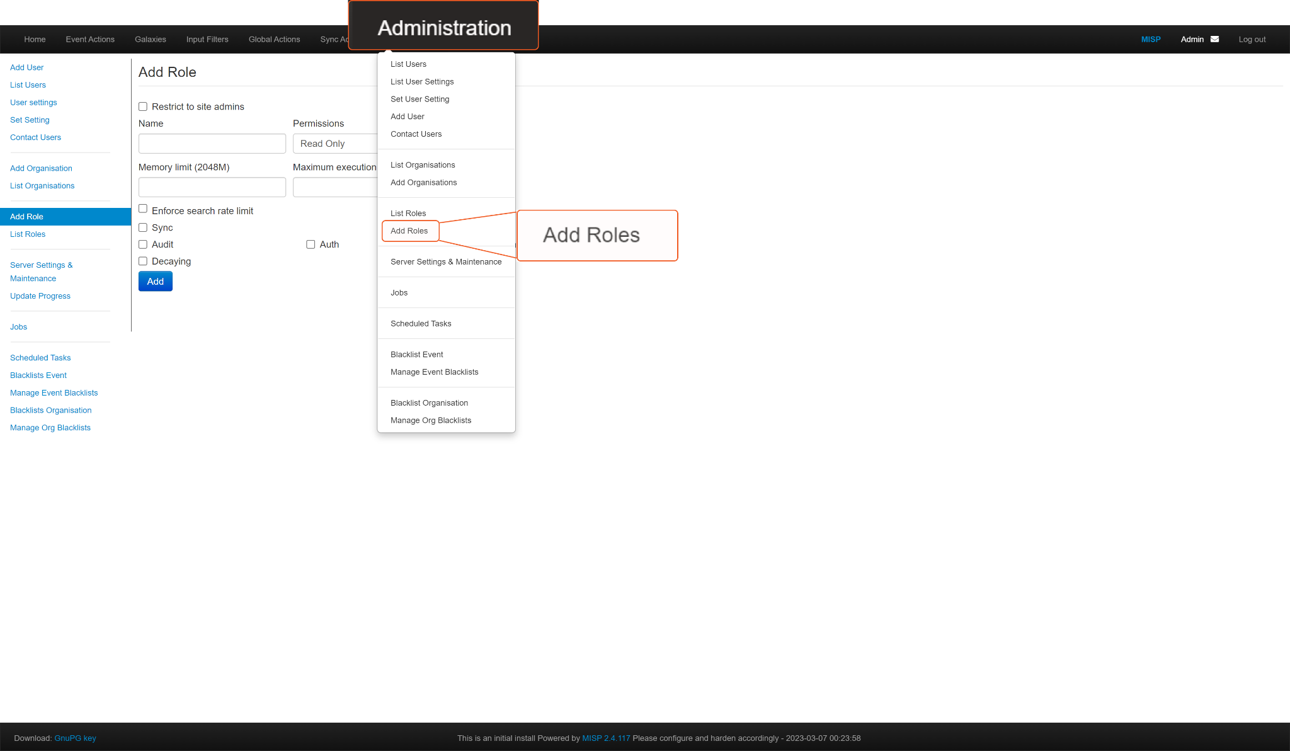The width and height of the screenshot is (1290, 751).
Task: Select Add Roles from Administration dropdown
Action: (x=409, y=231)
